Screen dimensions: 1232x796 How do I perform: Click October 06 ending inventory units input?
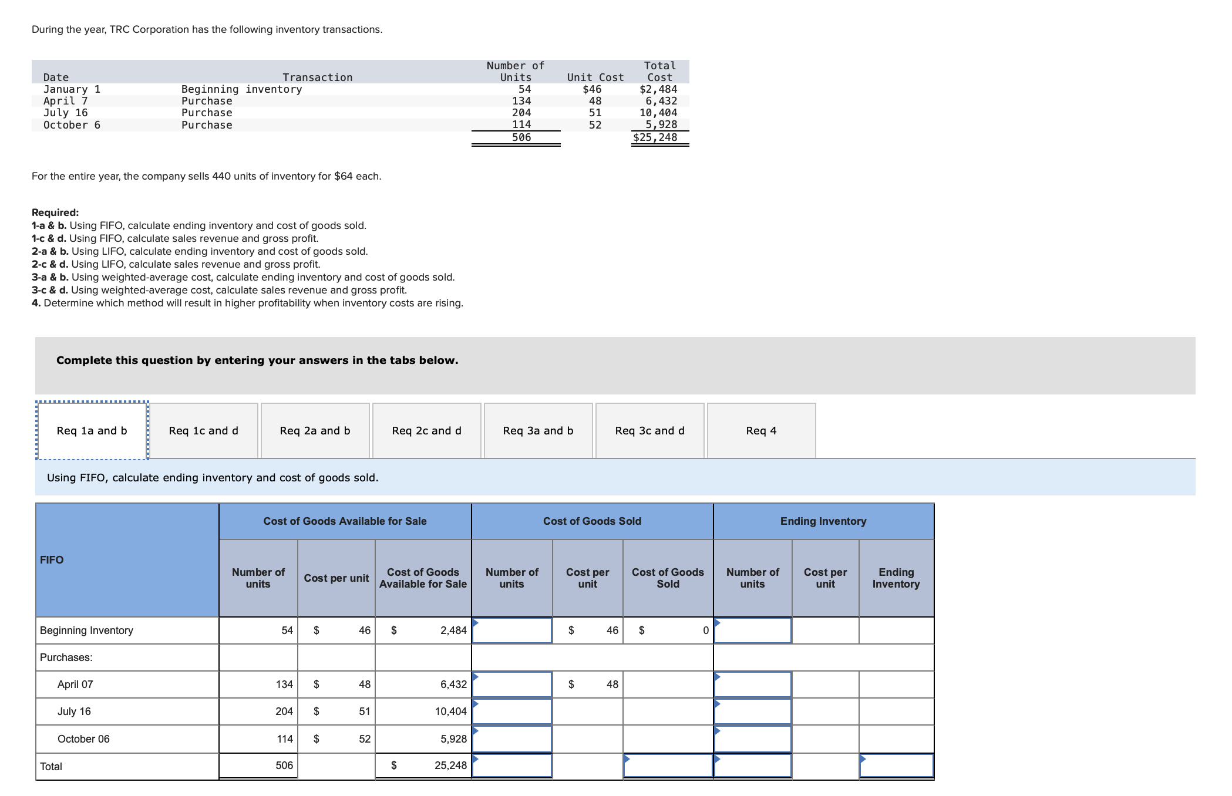(x=752, y=739)
